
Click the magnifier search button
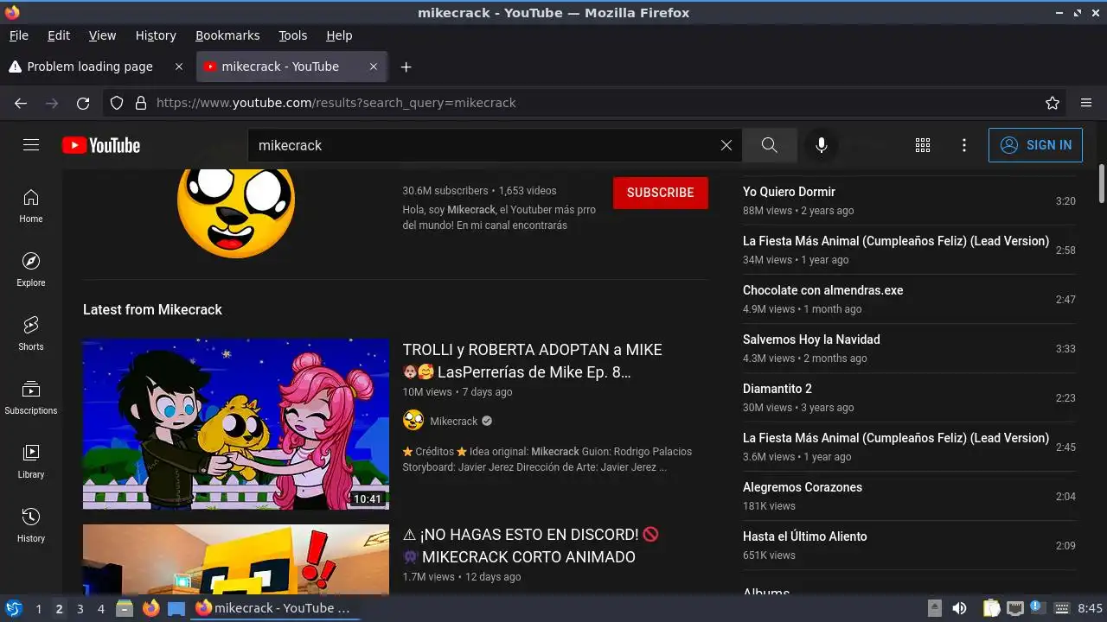click(x=770, y=145)
